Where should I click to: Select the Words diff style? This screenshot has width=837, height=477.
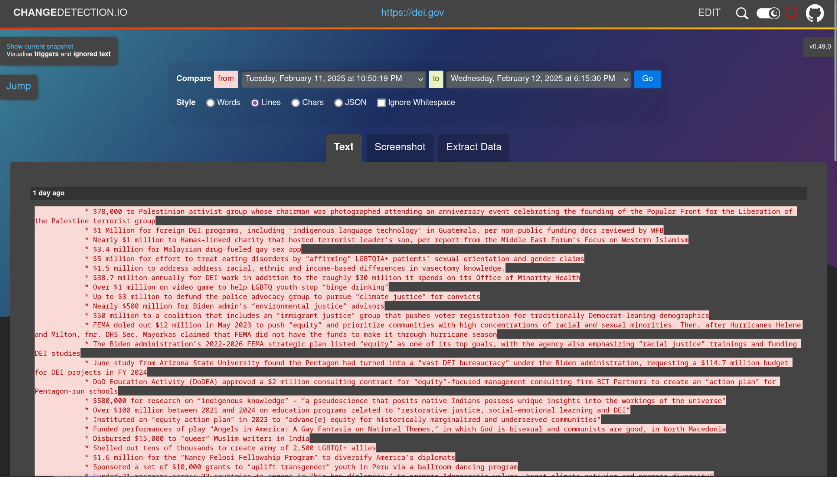[x=210, y=103]
